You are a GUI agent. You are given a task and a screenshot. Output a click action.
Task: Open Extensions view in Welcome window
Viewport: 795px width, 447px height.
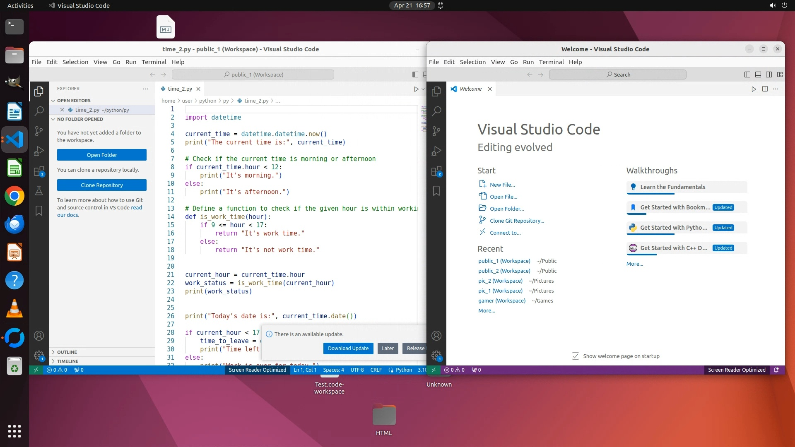click(x=436, y=171)
